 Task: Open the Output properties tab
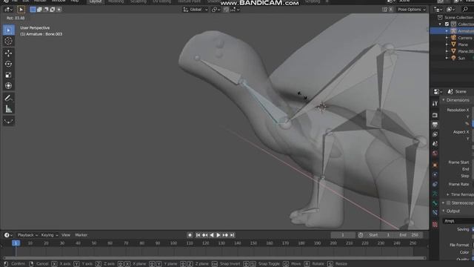[x=435, y=125]
